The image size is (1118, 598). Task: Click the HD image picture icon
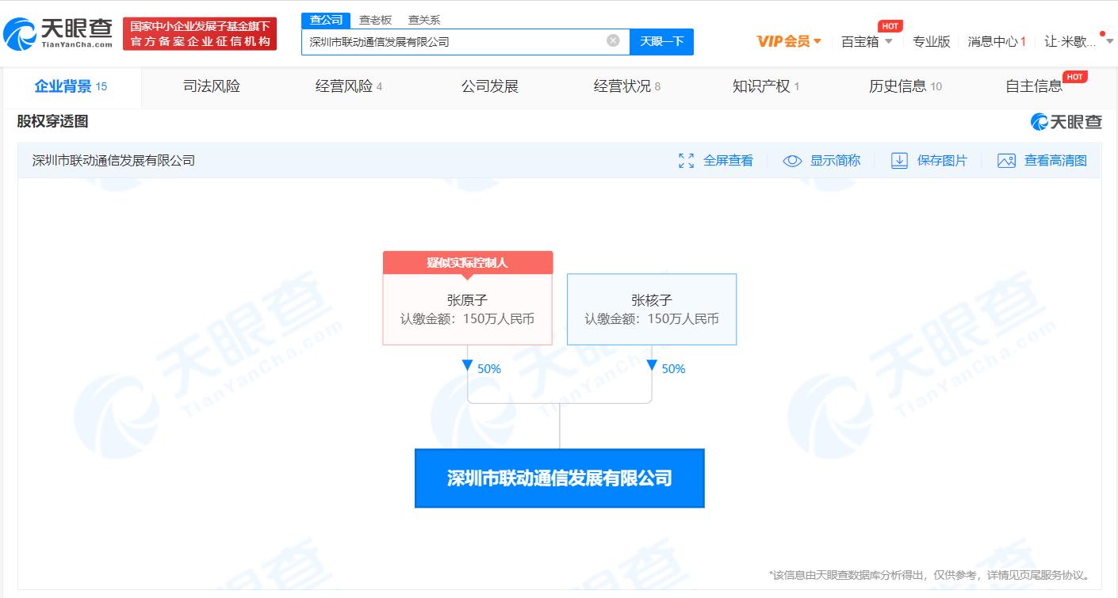tap(1006, 161)
